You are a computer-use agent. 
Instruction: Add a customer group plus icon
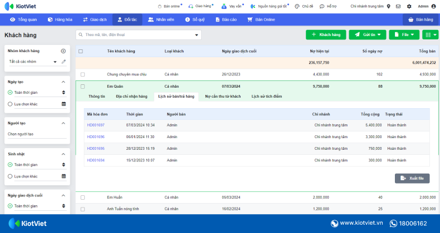pyautogui.click(x=63, y=51)
